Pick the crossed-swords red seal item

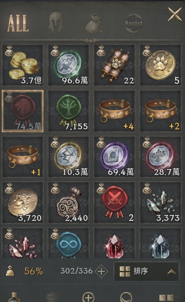tap(115, 203)
